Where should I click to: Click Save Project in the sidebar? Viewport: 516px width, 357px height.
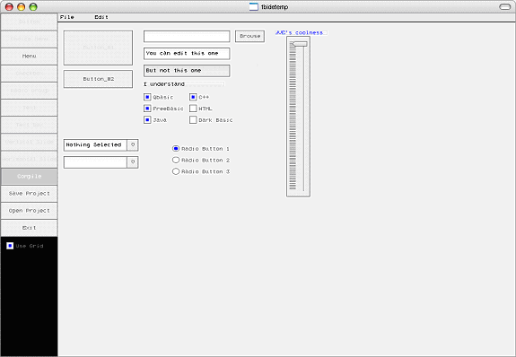tap(30, 194)
